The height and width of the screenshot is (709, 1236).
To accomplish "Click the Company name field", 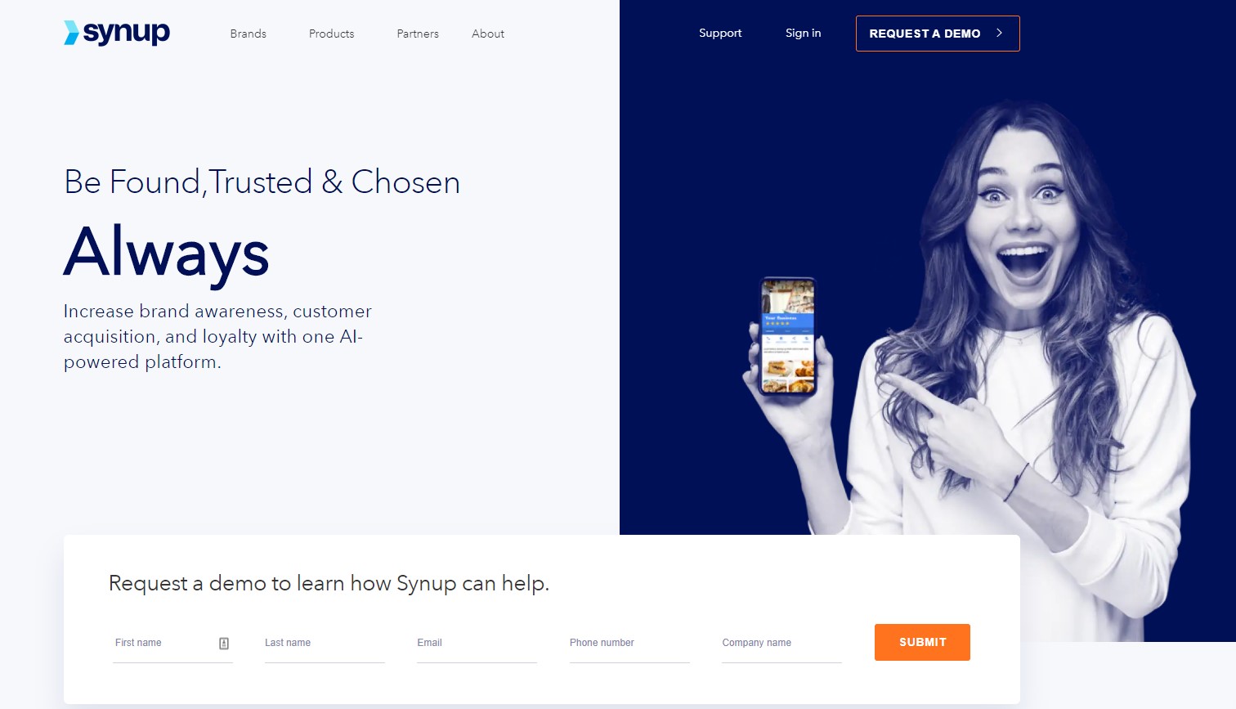I will [x=781, y=644].
